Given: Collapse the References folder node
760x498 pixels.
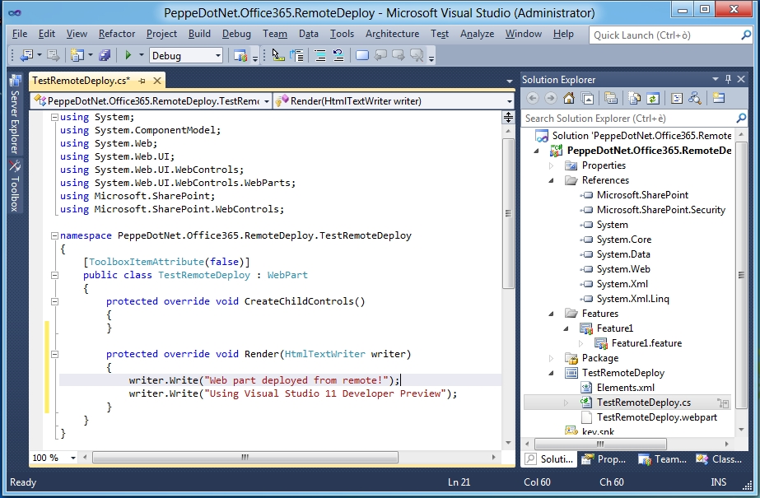Looking at the screenshot, I should [x=551, y=180].
